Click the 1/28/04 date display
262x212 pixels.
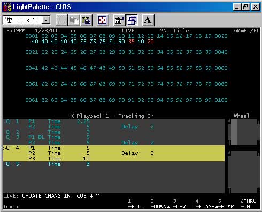click(46, 31)
